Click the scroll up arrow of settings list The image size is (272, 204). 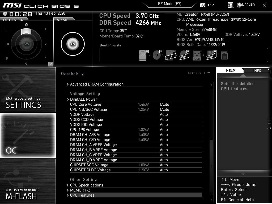click(x=211, y=85)
